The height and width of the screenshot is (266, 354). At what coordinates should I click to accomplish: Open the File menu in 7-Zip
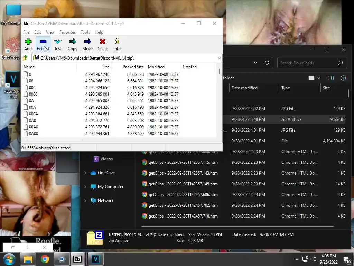click(26, 32)
